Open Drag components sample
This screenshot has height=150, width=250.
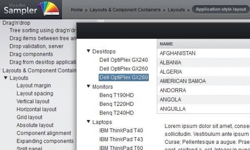(31, 54)
